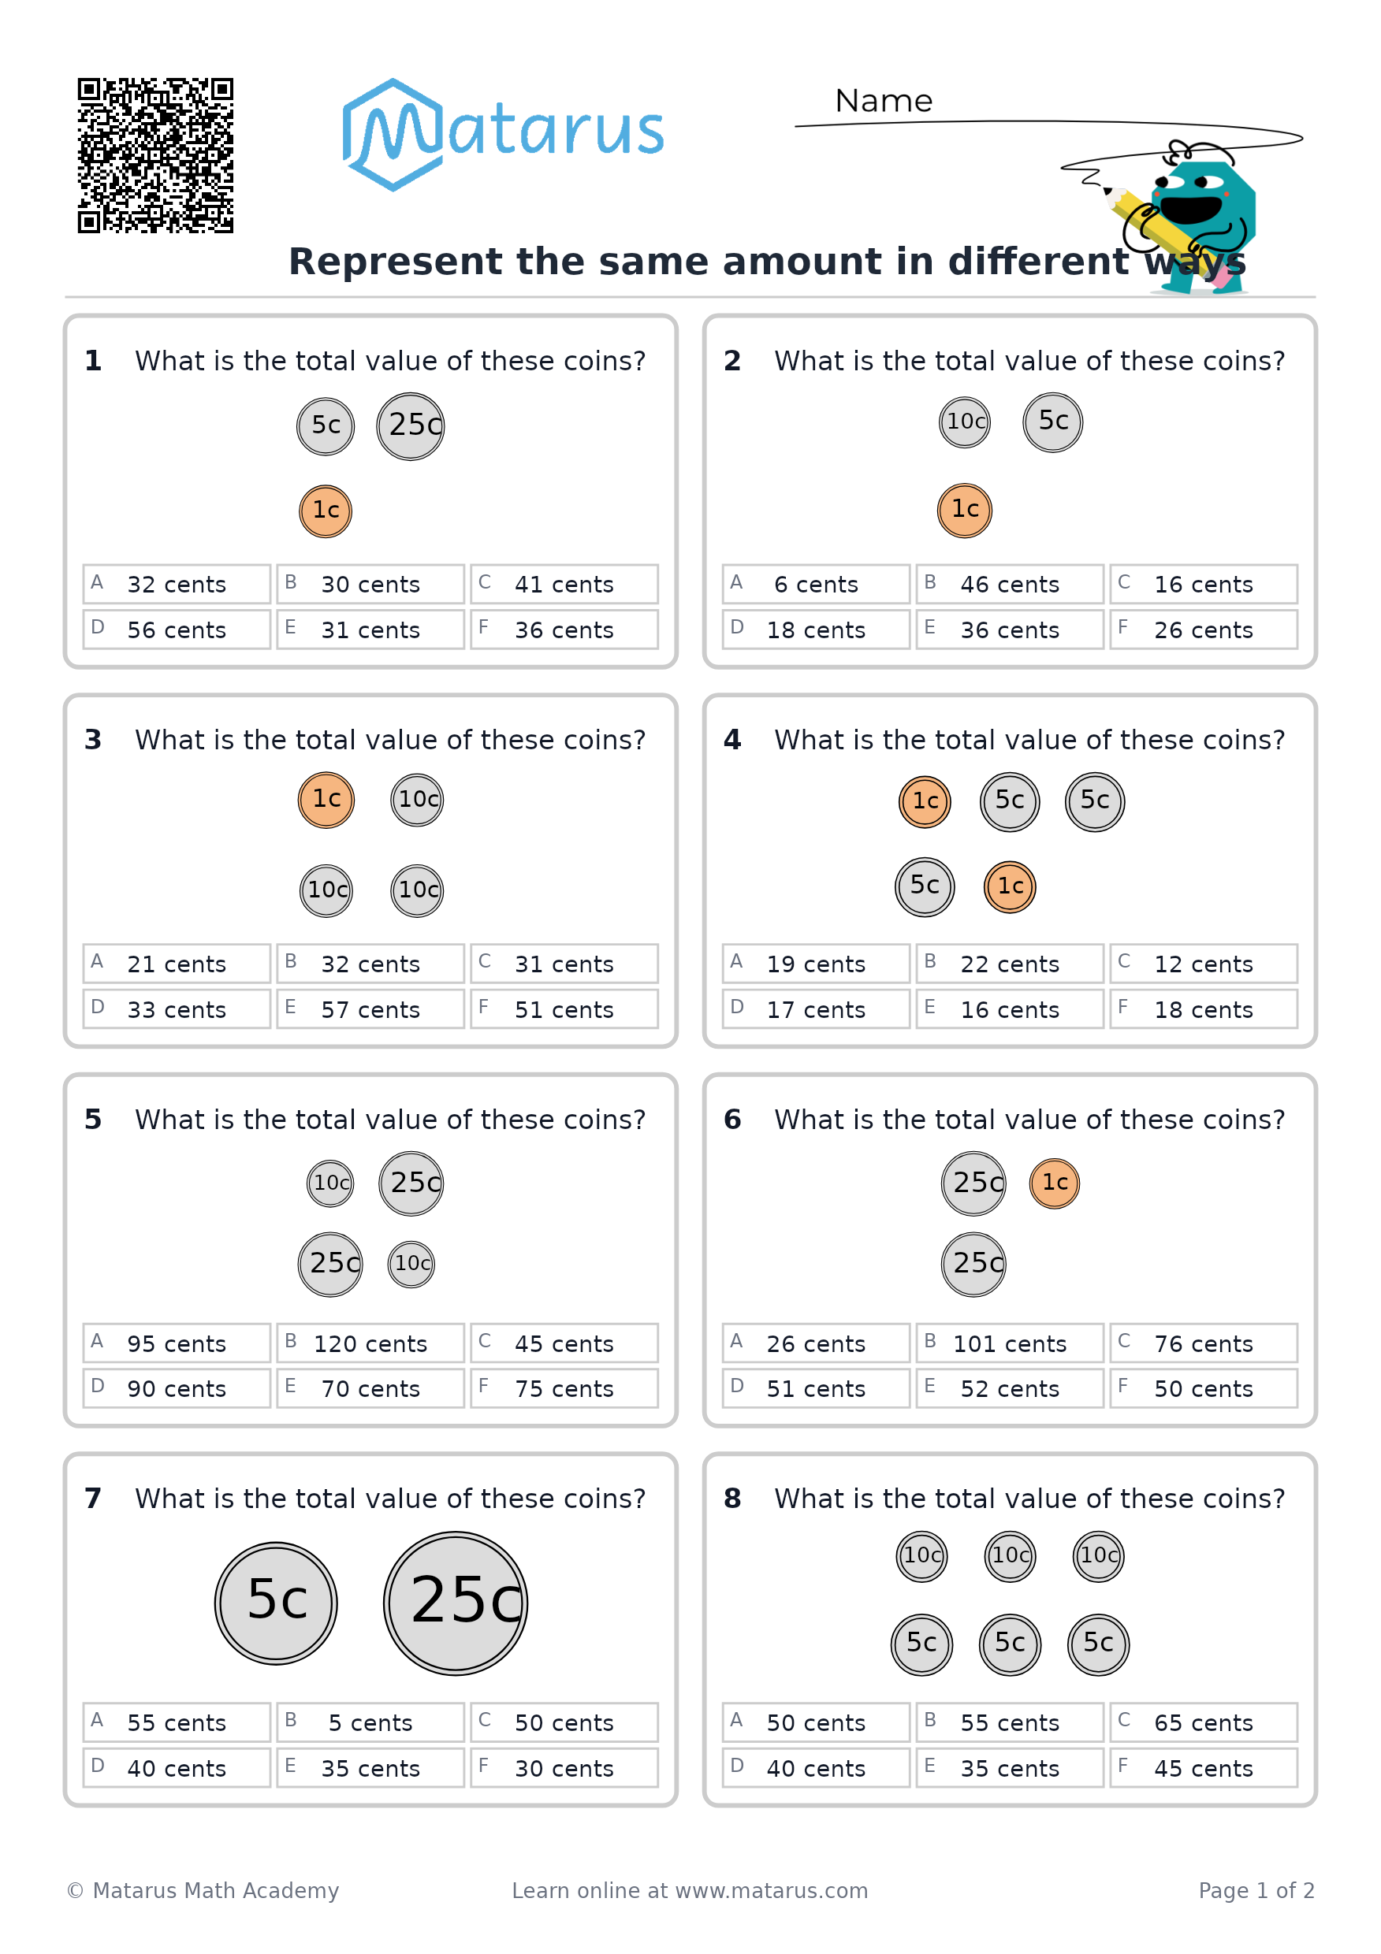Open the www.matarus.com footer link
Viewport: 1381px width, 1954px height.
(x=772, y=1890)
